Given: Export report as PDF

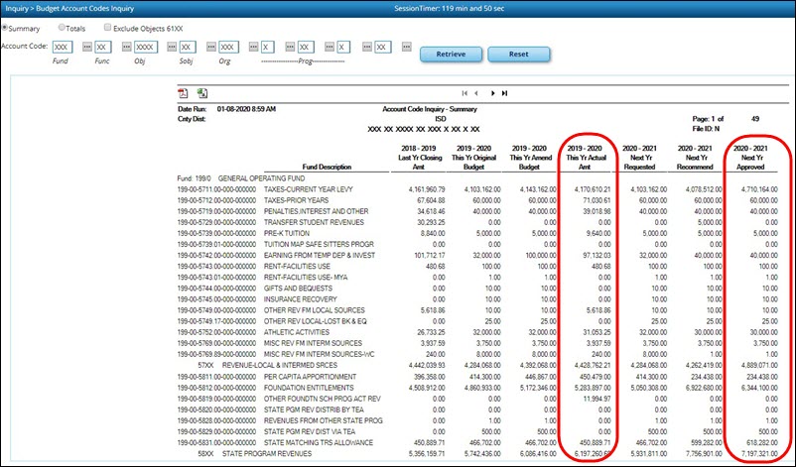Looking at the screenshot, I should (183, 92).
